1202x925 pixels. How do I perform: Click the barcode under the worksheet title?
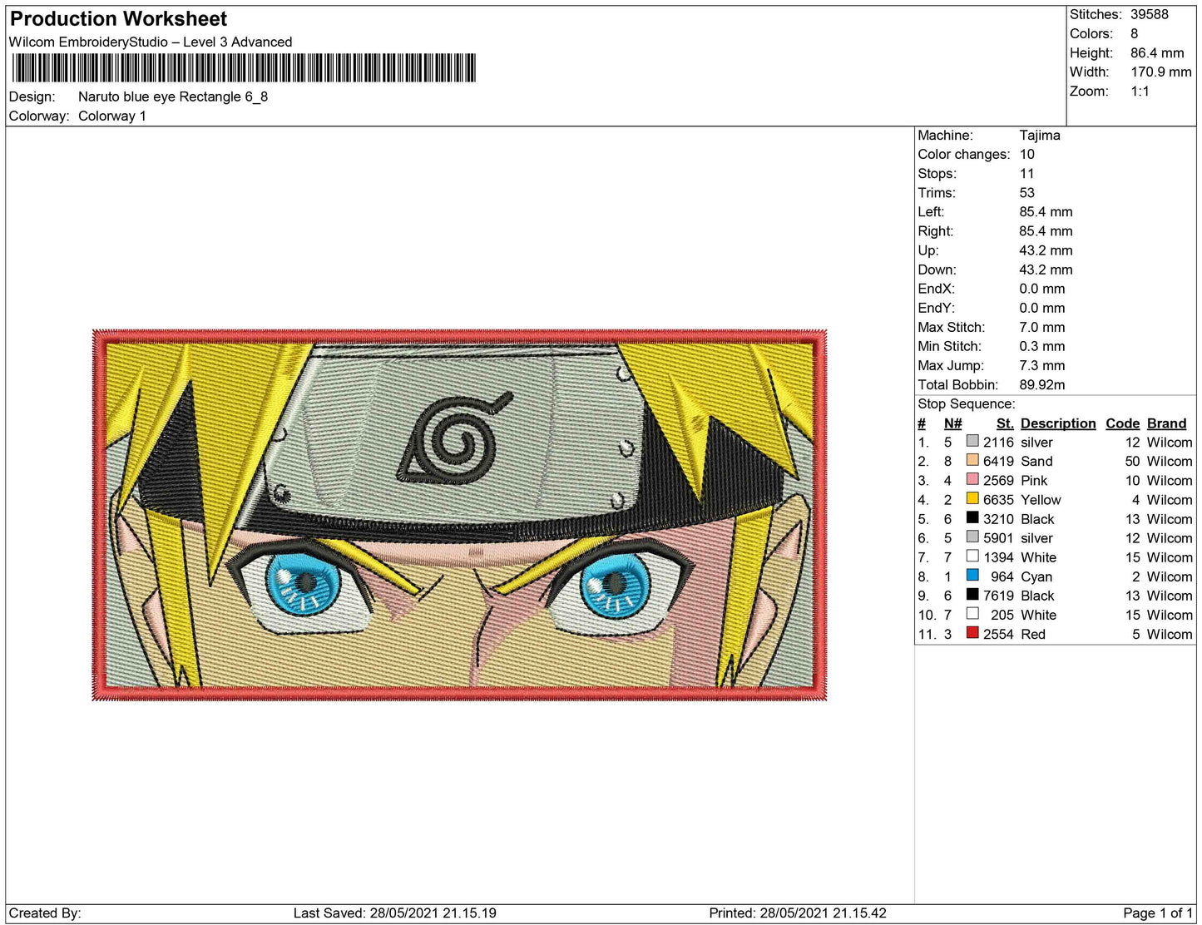244,68
